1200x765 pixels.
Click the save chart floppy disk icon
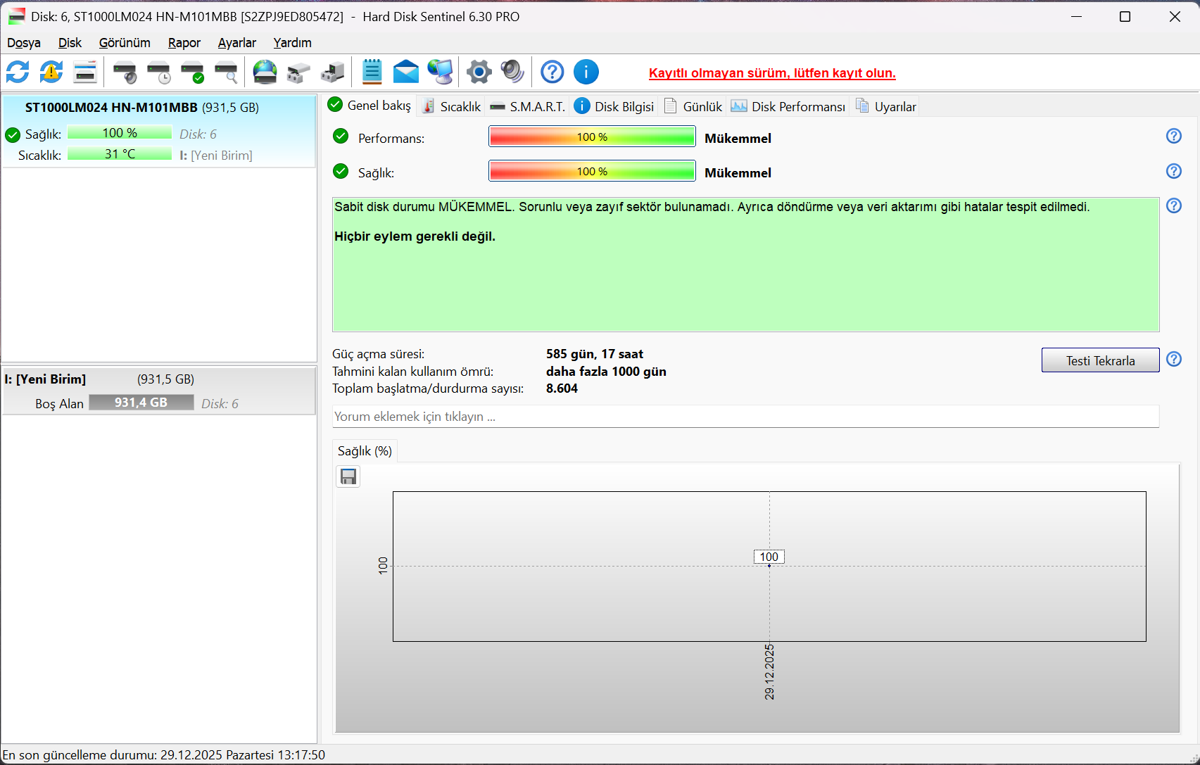tap(348, 477)
